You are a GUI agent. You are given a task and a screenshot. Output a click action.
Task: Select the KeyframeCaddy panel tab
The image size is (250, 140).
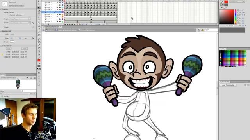pyautogui.click(x=225, y=82)
